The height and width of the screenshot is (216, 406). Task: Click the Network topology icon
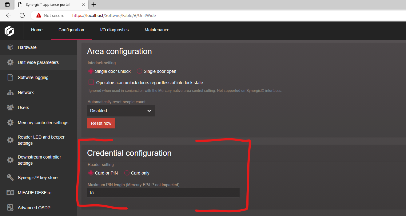coord(10,92)
